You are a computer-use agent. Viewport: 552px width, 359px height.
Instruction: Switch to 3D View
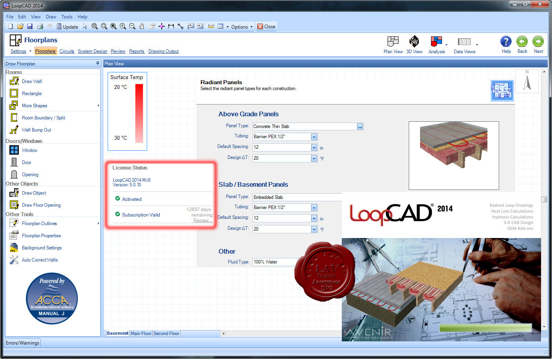coord(414,45)
